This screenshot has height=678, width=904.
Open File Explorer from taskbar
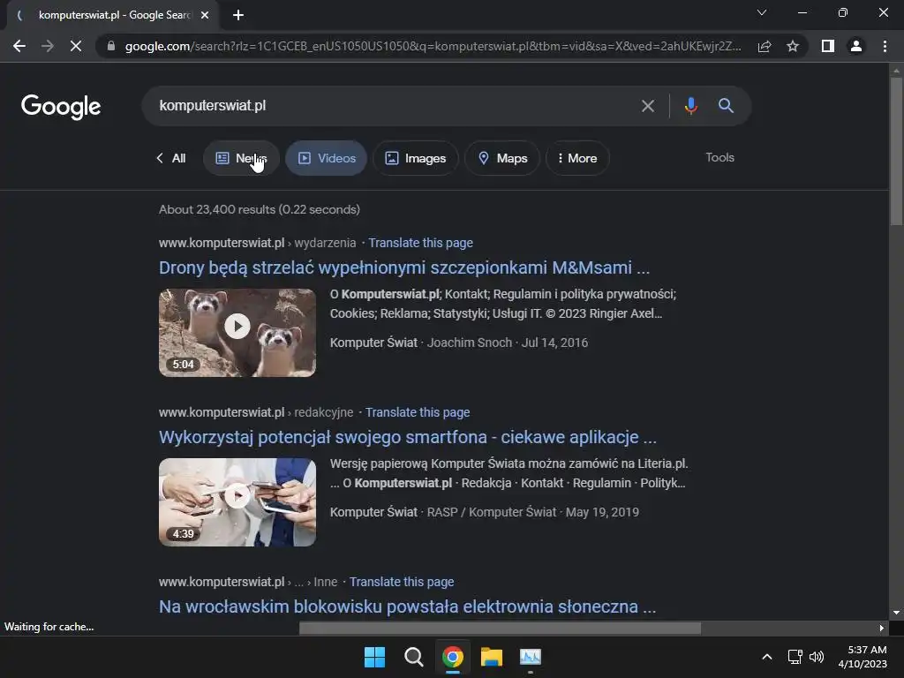coord(492,657)
